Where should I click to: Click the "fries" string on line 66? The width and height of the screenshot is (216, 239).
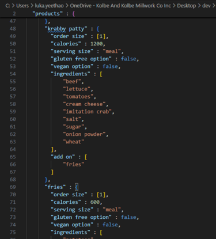point(74,164)
